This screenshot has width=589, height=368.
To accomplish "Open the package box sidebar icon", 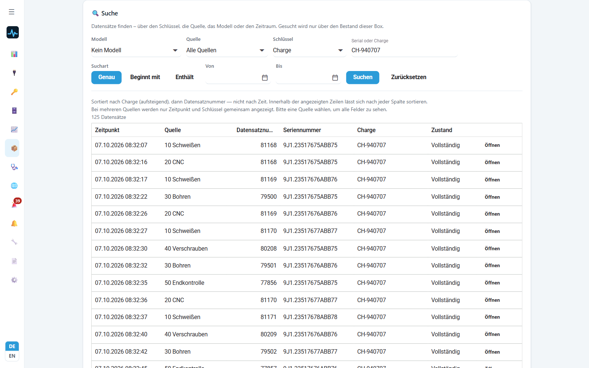I will click(14, 148).
